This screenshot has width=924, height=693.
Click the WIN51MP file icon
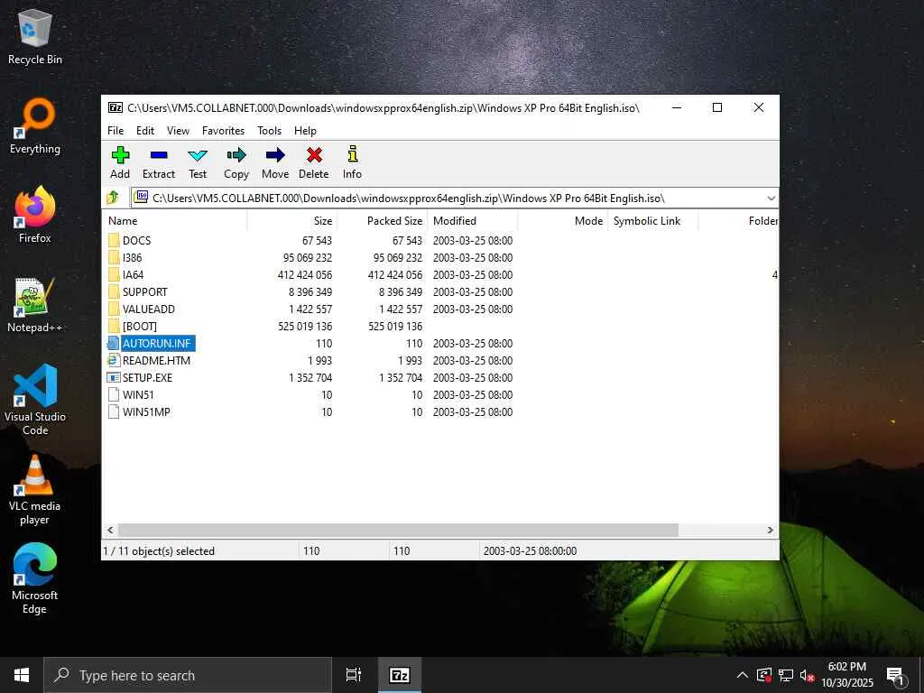pyautogui.click(x=114, y=411)
